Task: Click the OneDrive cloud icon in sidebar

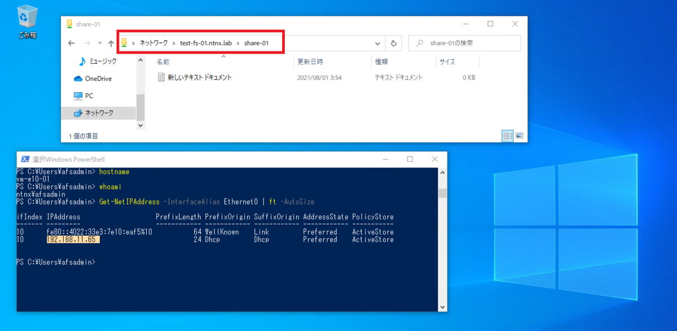Action: (78, 78)
